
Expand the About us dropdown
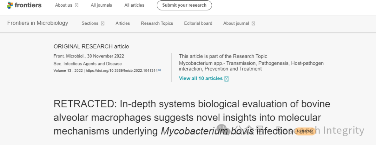click(x=66, y=5)
